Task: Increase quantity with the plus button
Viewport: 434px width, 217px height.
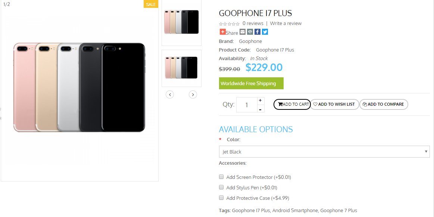Action: 260,100
